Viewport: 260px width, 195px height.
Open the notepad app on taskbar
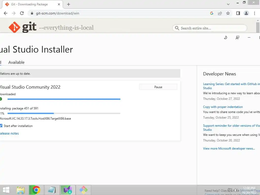[x=52, y=190]
